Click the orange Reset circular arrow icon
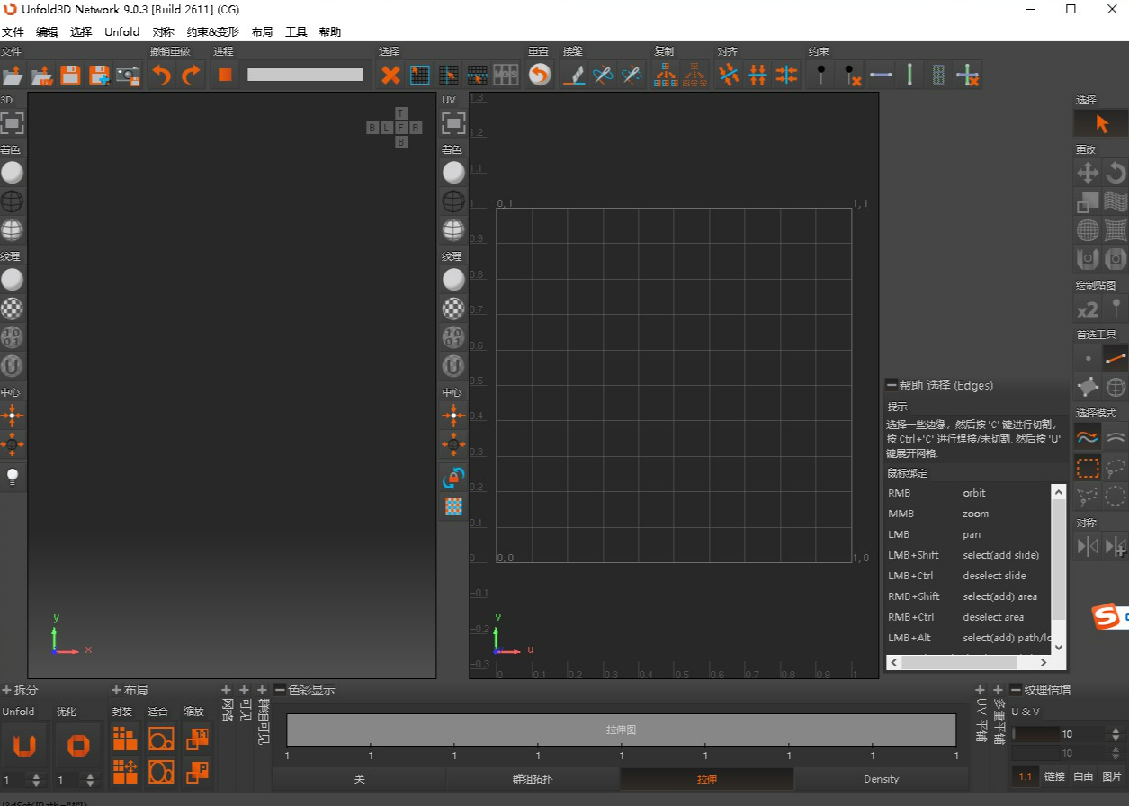 (540, 75)
